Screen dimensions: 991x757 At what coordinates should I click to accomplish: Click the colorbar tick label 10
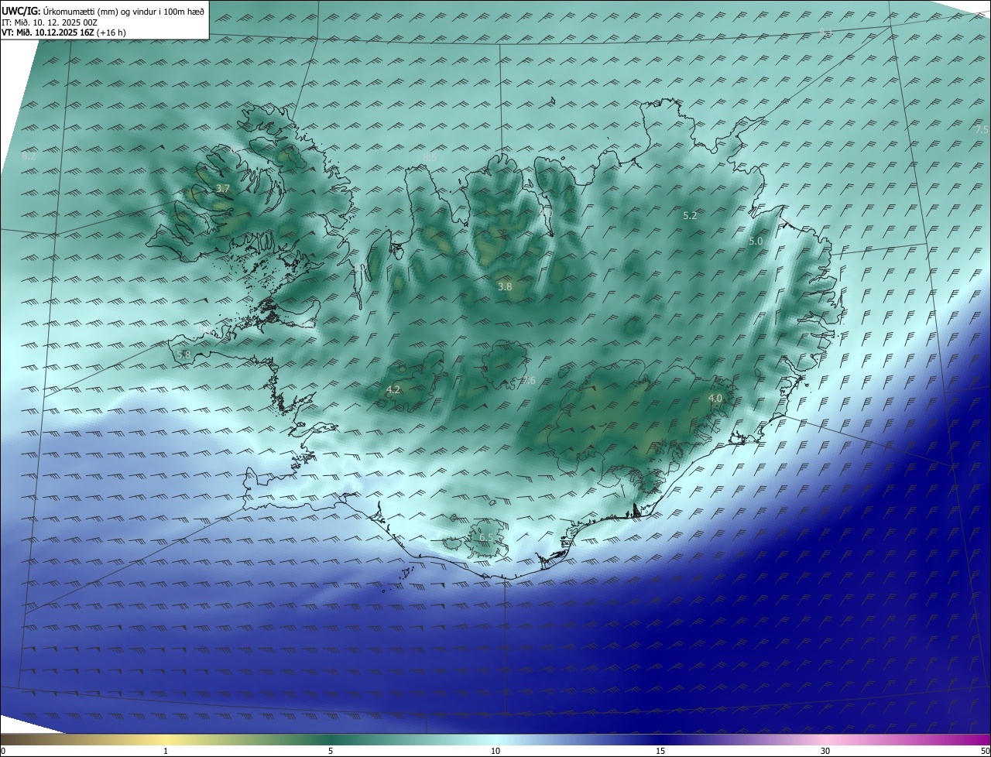495,751
